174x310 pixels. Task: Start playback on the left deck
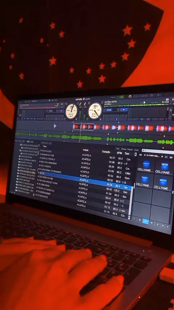pos(61,111)
